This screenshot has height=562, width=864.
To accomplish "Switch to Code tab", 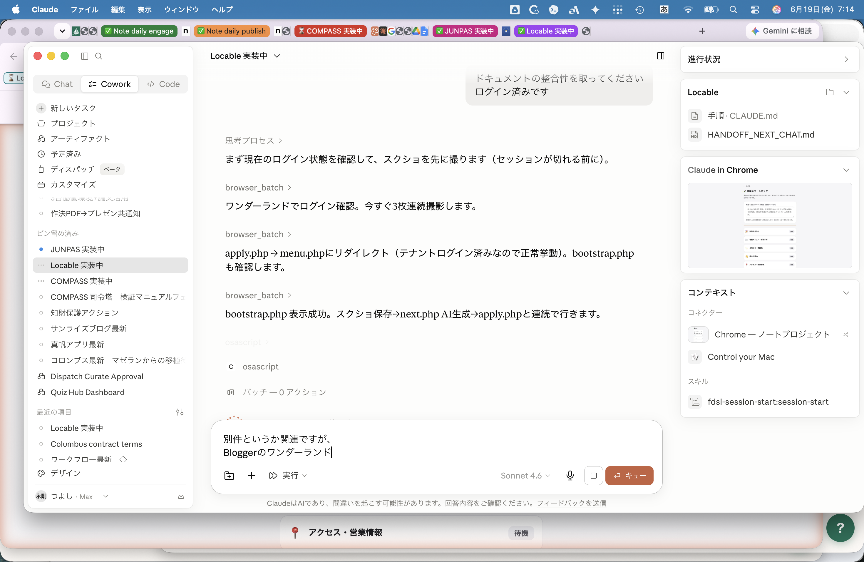I will click(x=163, y=84).
